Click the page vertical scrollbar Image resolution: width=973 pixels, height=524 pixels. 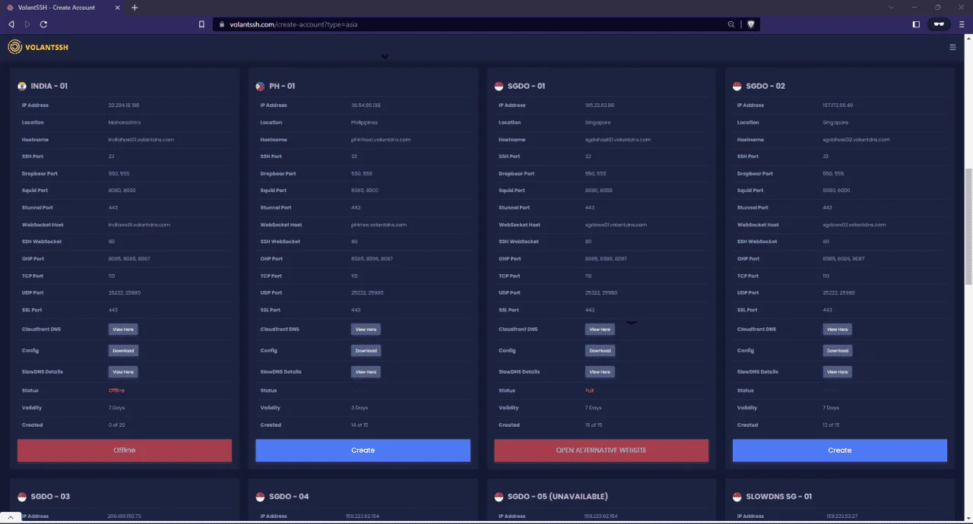point(968,226)
